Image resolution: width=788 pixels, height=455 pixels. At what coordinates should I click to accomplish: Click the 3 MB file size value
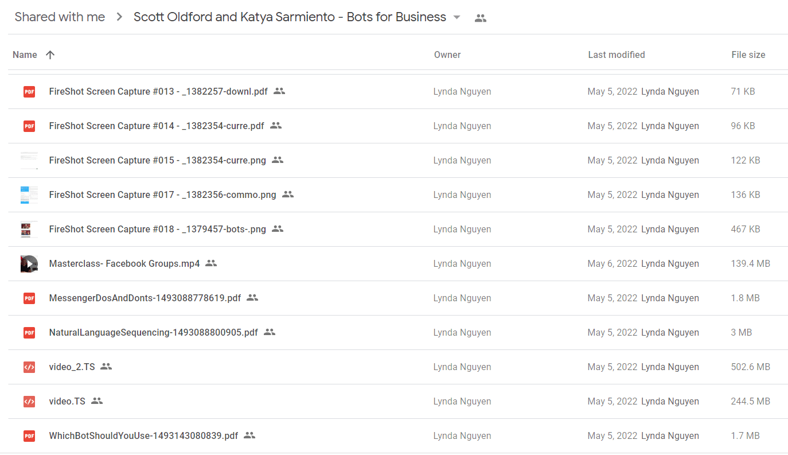(742, 332)
